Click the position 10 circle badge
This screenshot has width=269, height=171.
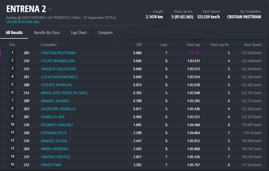[x=12, y=125]
